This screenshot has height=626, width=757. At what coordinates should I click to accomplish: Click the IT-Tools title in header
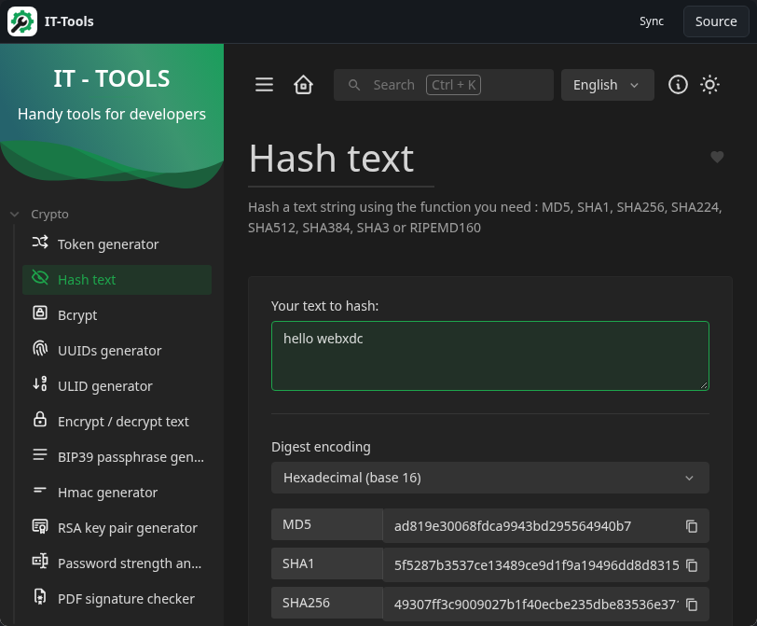(69, 21)
